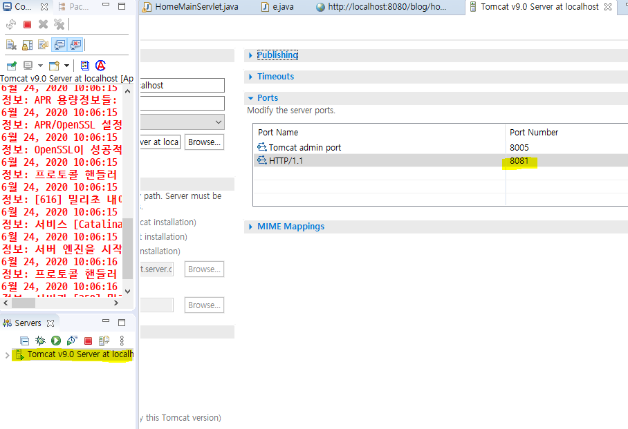Minimize the Console view panel
The image size is (628, 429).
coord(106,5)
